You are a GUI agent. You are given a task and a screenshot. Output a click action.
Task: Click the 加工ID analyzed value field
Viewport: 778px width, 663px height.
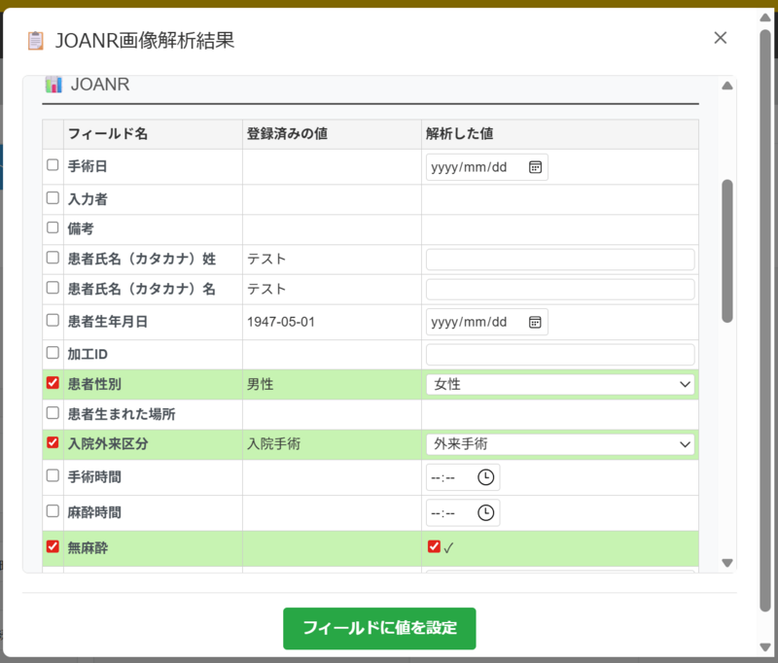[x=560, y=355]
